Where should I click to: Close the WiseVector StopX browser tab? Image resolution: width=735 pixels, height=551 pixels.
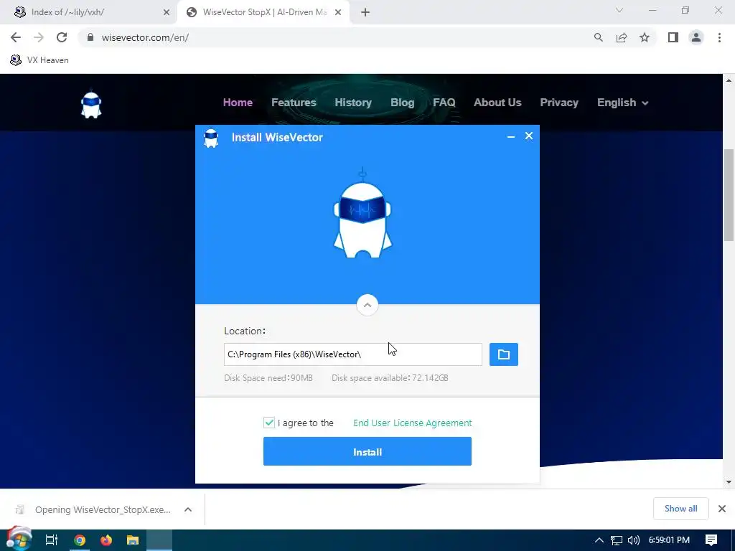click(x=338, y=12)
